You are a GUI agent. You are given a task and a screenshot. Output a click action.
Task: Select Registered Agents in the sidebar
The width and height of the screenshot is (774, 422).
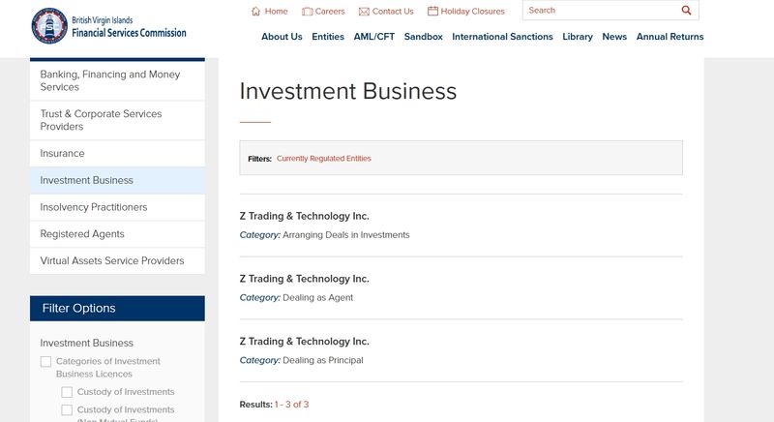coord(117,234)
